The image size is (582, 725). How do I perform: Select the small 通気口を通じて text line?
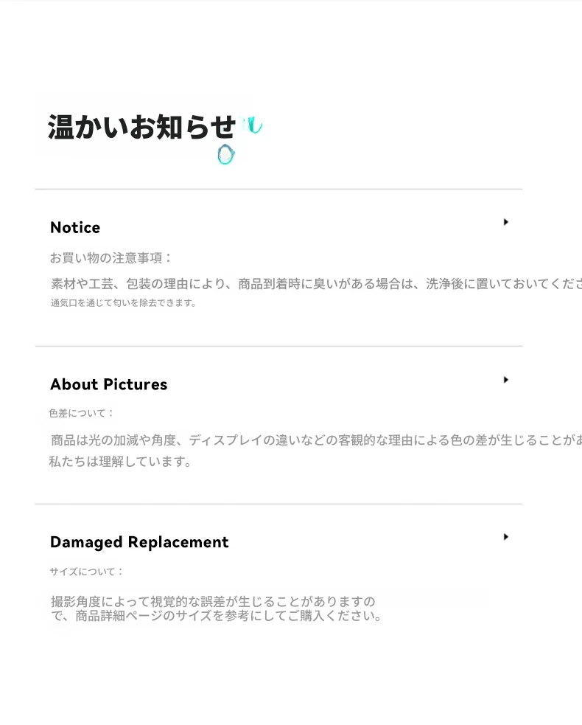click(x=123, y=303)
